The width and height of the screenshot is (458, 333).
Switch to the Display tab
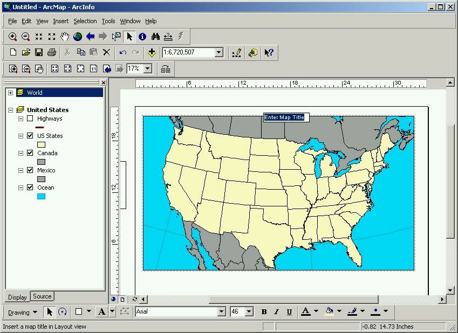click(17, 297)
